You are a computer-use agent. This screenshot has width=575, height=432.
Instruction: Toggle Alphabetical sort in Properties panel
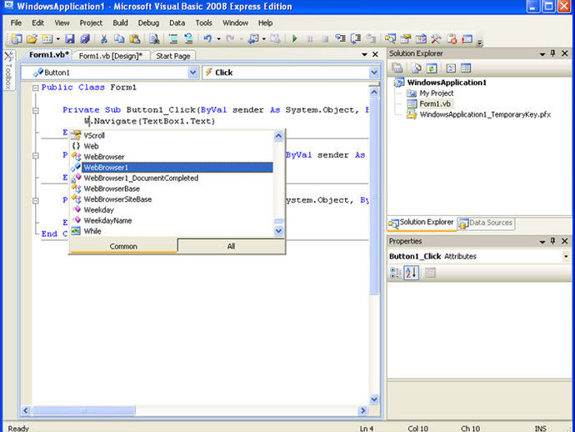[411, 273]
